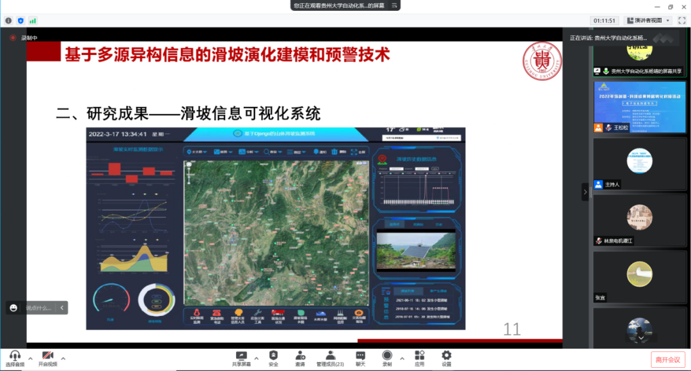Expand the share screen options arrow
The image size is (691, 371).
[x=257, y=358]
